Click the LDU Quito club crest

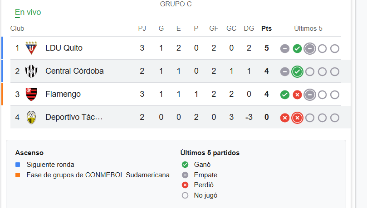(x=31, y=48)
